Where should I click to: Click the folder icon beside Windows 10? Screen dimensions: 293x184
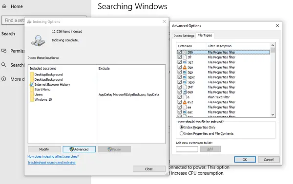click(32, 99)
